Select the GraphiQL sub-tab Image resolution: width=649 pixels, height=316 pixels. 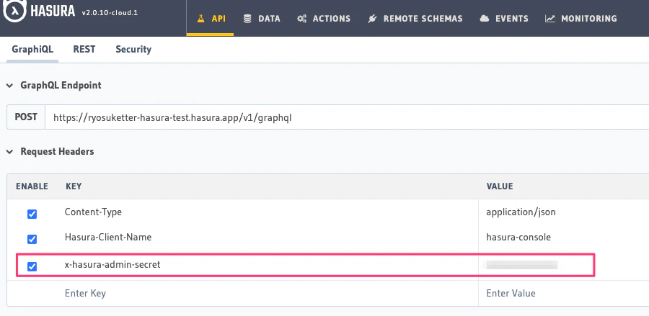(x=32, y=49)
